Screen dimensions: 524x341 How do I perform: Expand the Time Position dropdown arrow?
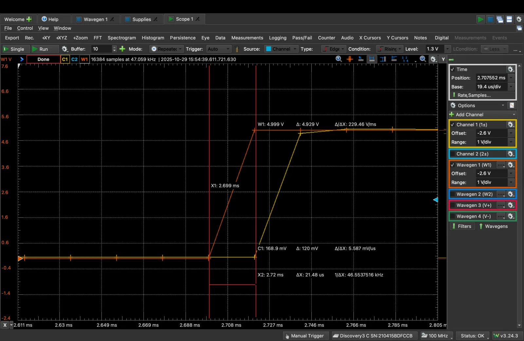511,78
